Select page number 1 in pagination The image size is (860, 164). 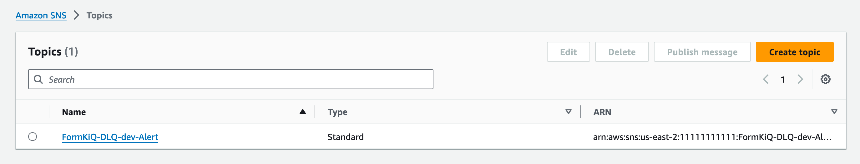[782, 80]
